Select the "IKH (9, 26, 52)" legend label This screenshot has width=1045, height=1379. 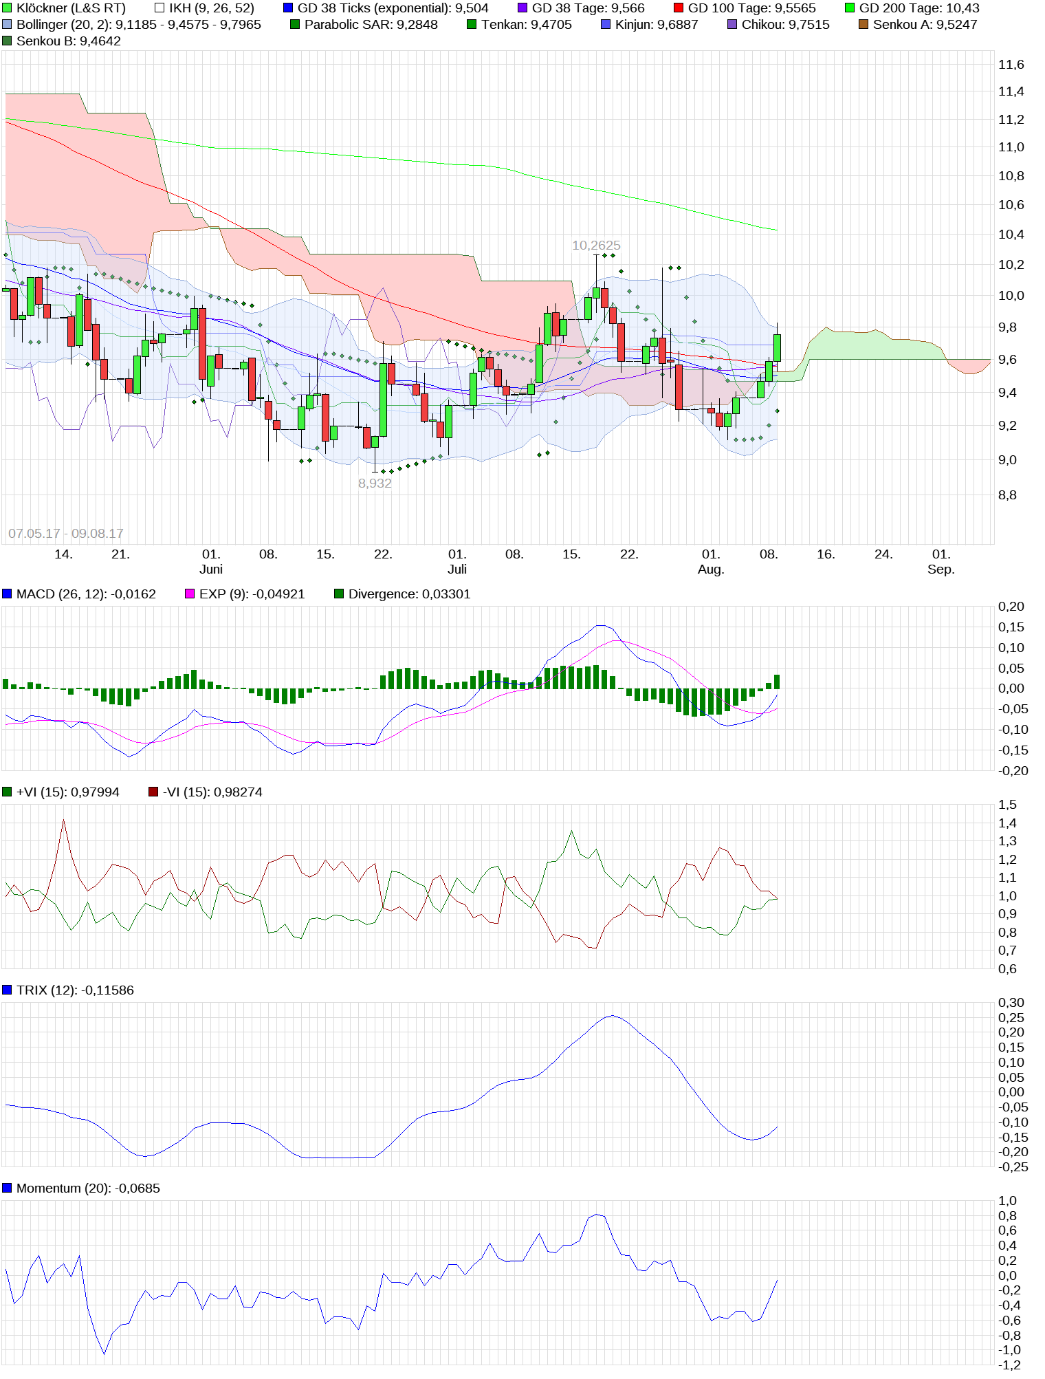(x=212, y=8)
